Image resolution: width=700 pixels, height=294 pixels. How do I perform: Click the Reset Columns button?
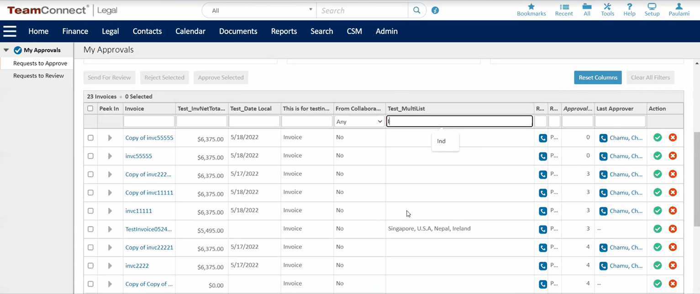tap(598, 77)
